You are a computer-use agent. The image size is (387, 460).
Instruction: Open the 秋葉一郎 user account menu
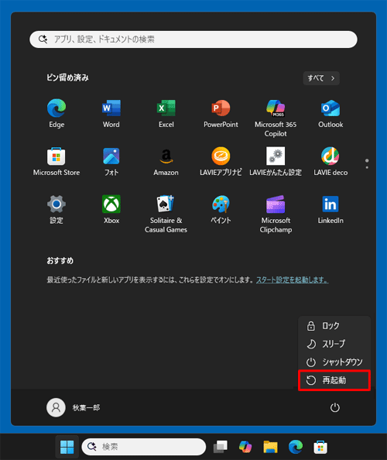(x=74, y=407)
